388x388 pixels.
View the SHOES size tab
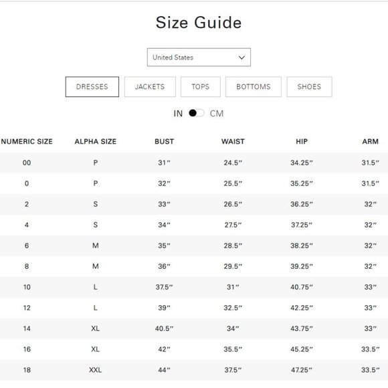tap(309, 87)
